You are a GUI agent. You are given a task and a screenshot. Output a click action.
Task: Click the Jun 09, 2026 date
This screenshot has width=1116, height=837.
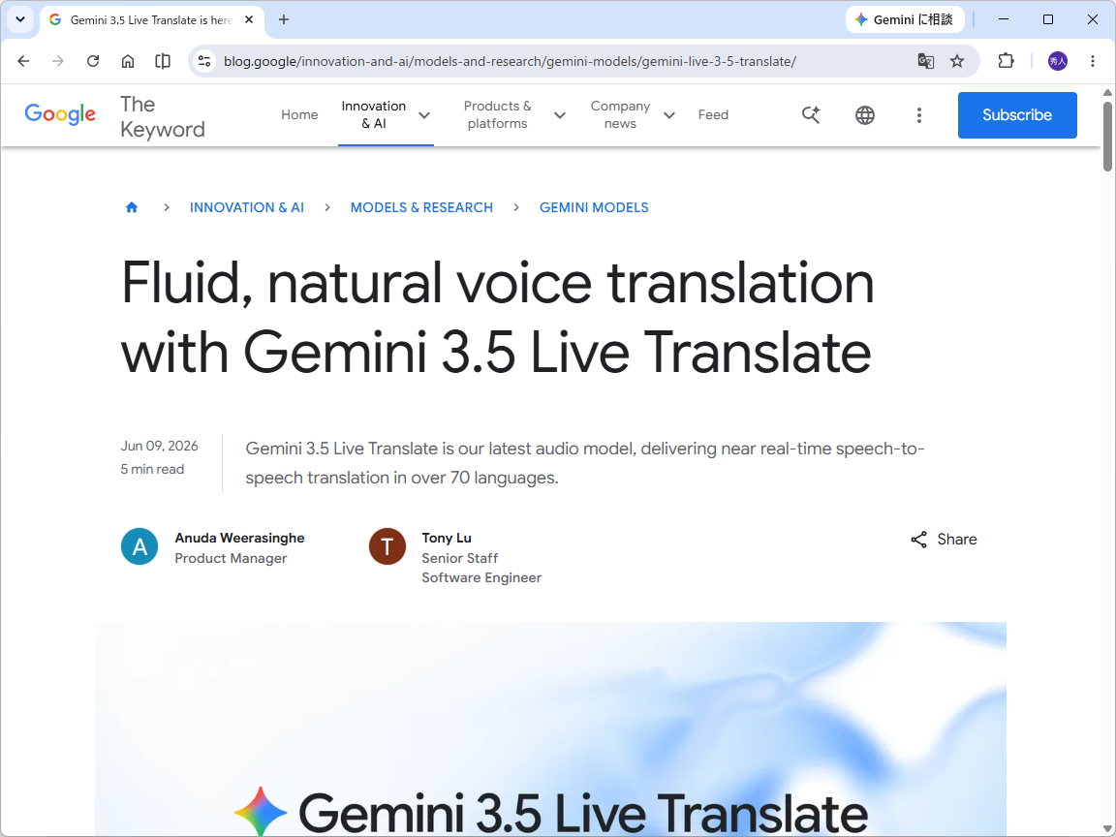tap(160, 446)
